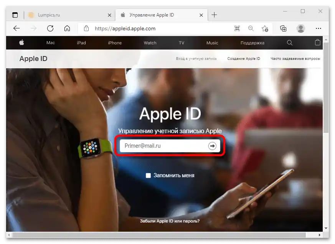Viewport: 335px width, 244px height.
Task: Click the vertical scrollbar thumb
Action: [326, 87]
